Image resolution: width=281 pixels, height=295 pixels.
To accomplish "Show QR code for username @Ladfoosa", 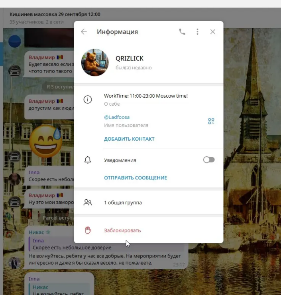I will [x=211, y=121].
